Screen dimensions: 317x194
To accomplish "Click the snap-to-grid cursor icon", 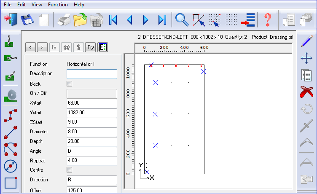I will (215, 20).
